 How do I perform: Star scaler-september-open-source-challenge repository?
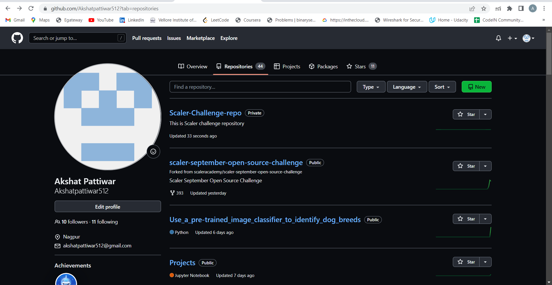click(x=466, y=166)
